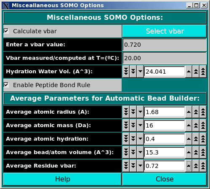Single-arrow increase Average atomic hydration

click(189, 139)
